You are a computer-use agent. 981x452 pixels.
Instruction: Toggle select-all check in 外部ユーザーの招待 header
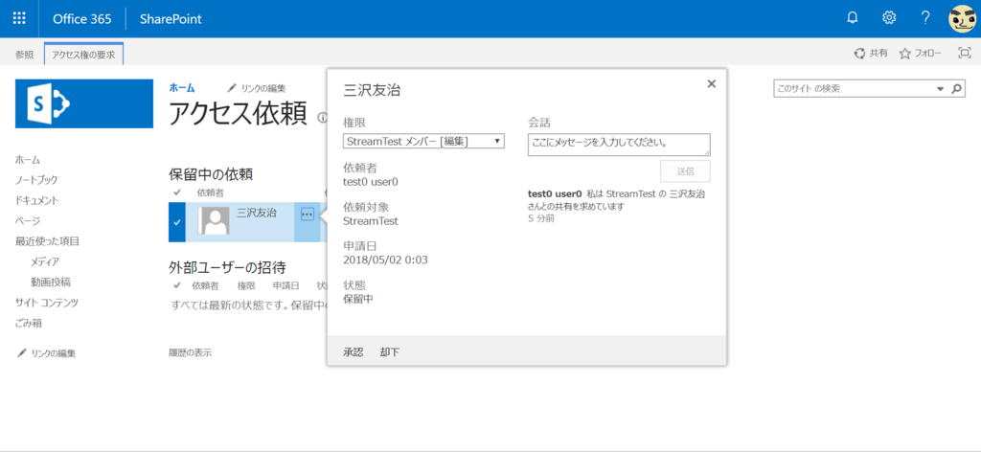[x=177, y=285]
